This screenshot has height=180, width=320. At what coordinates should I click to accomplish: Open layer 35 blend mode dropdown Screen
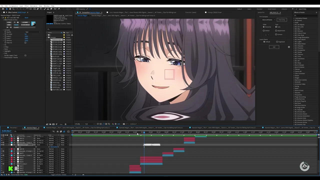(x=52, y=145)
